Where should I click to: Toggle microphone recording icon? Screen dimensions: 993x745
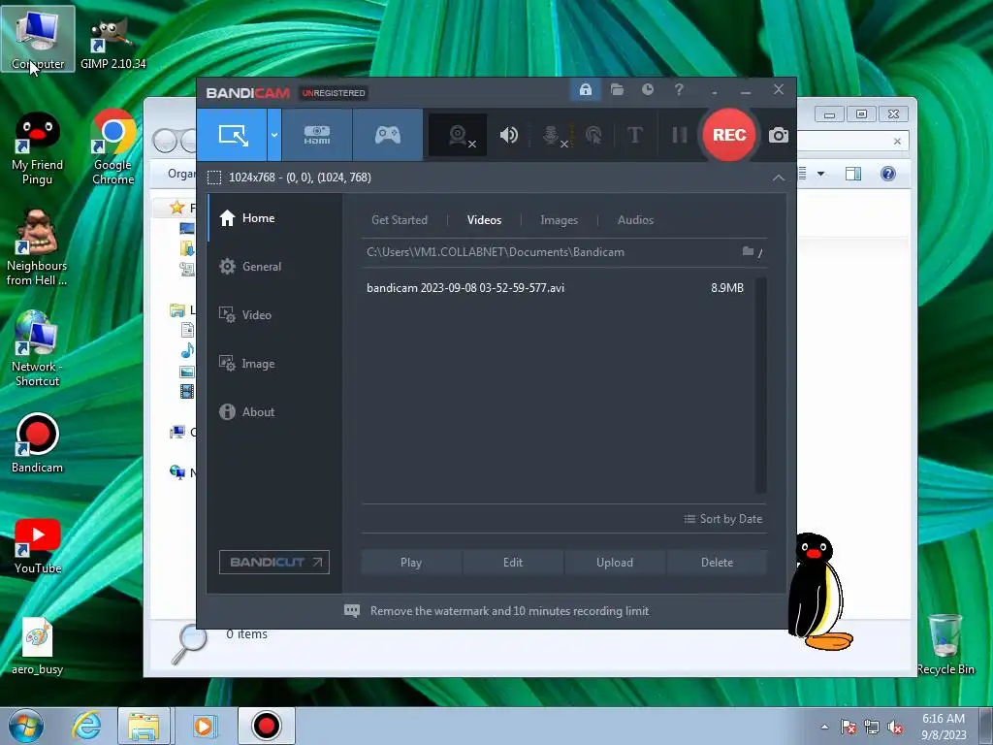552,135
